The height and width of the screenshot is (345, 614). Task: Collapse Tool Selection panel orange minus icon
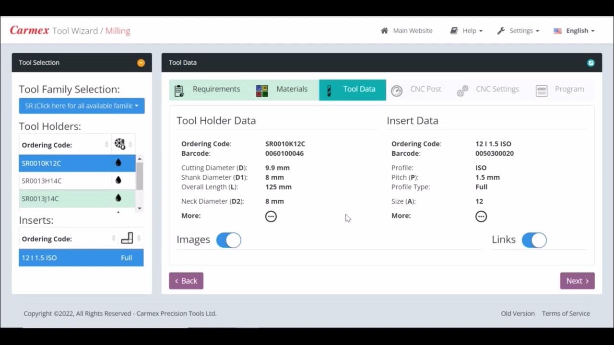point(141,63)
